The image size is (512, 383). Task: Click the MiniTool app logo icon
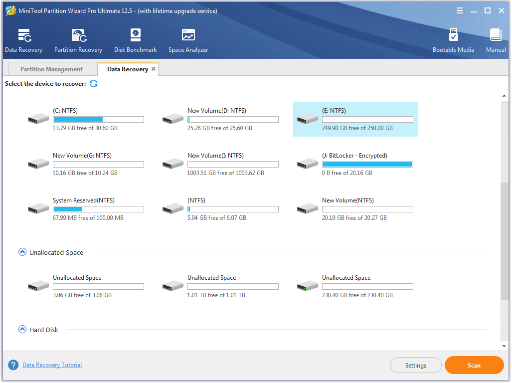[11, 10]
